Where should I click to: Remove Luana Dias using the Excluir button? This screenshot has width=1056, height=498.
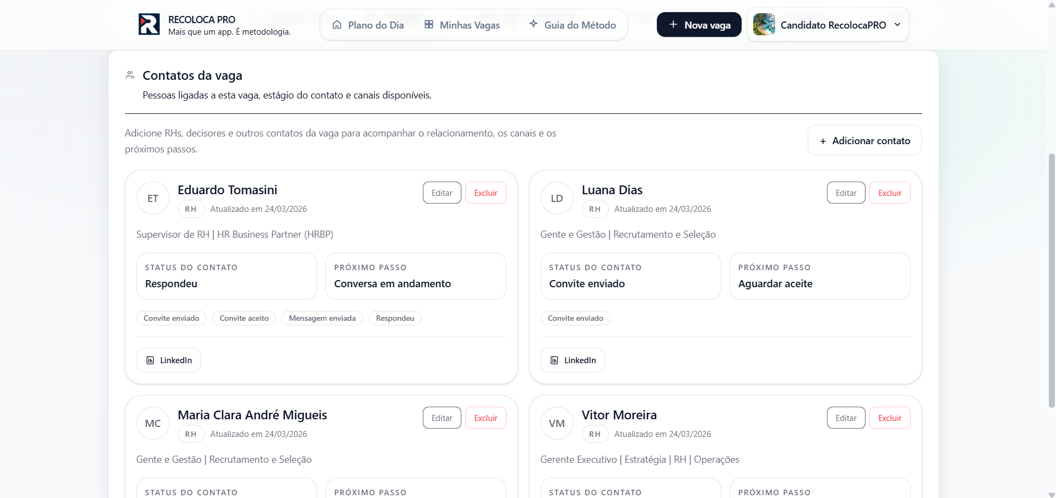point(889,193)
